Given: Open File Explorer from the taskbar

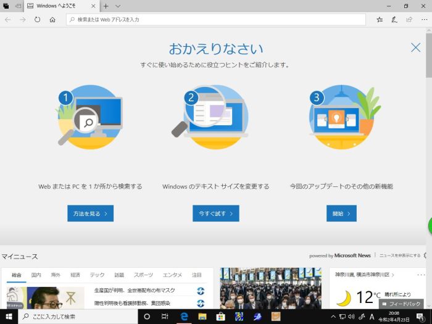Looking at the screenshot, I should pos(202,317).
